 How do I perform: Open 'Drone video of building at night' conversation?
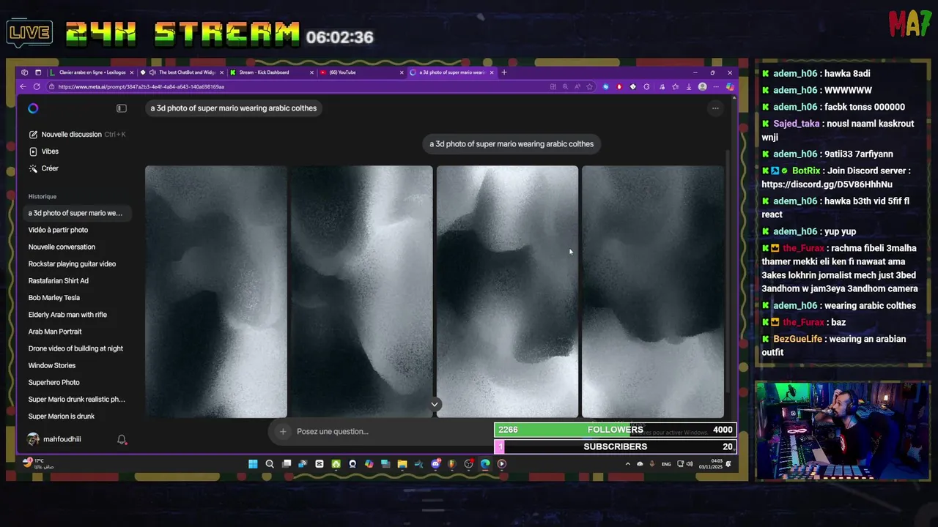75,348
